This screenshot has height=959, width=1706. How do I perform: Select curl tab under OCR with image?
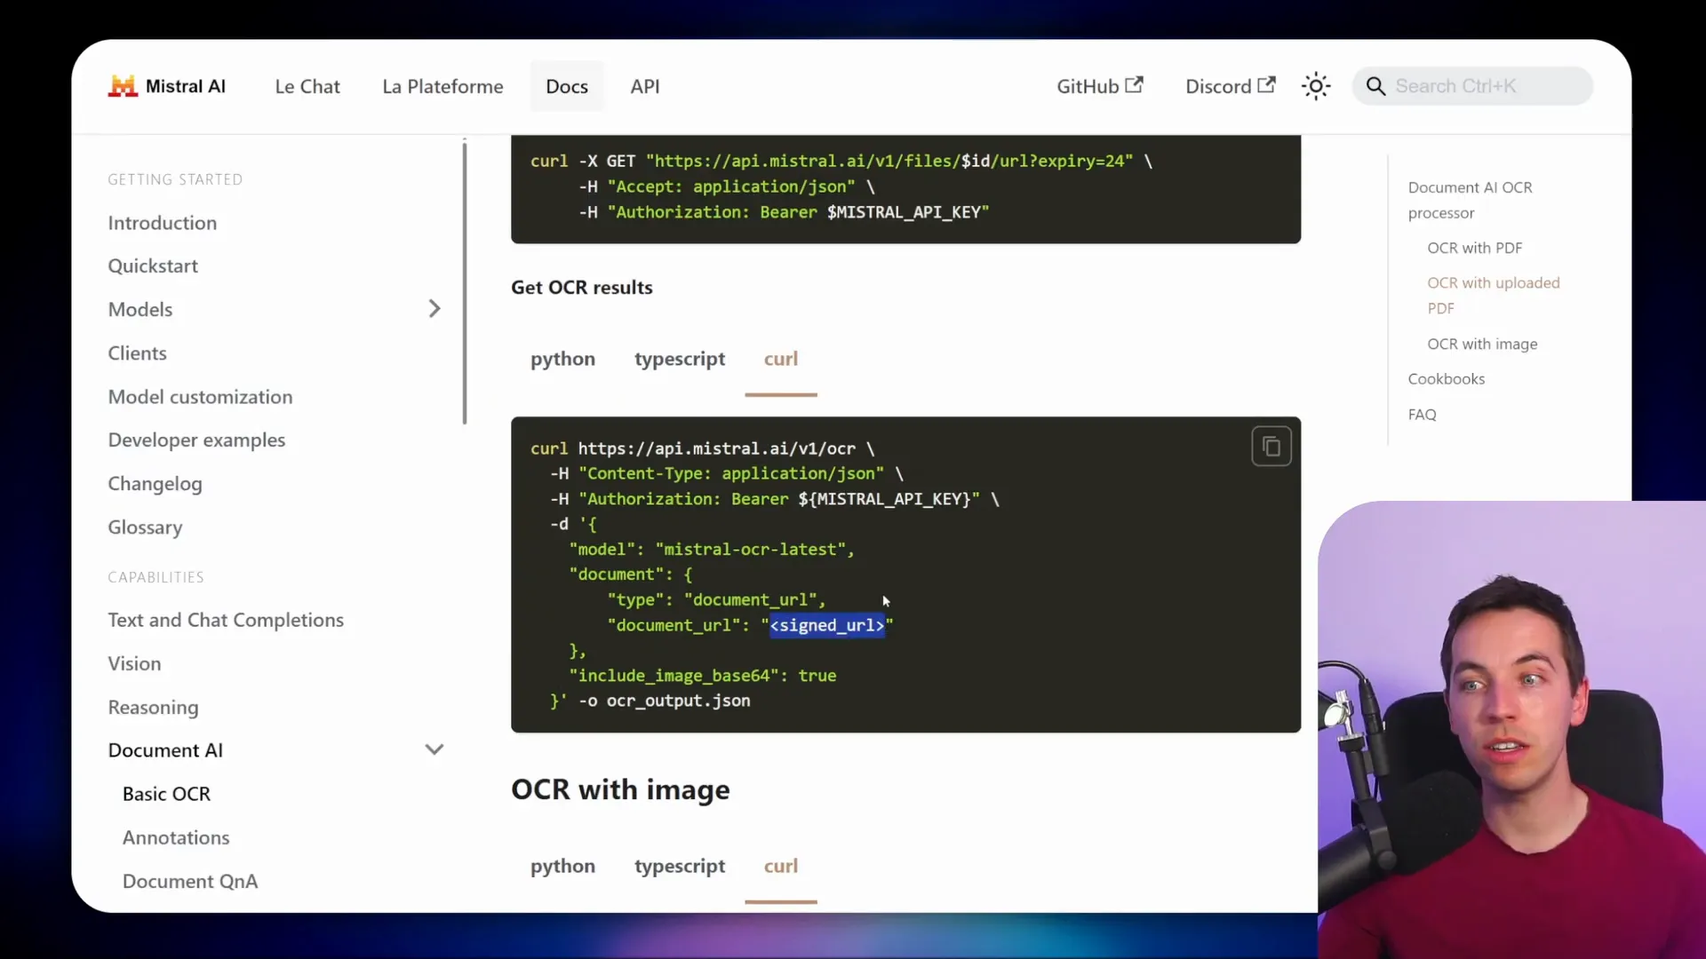[x=781, y=866]
